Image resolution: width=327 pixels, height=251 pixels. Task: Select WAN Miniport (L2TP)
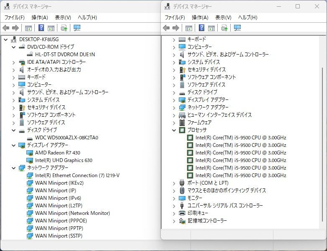[59, 206]
